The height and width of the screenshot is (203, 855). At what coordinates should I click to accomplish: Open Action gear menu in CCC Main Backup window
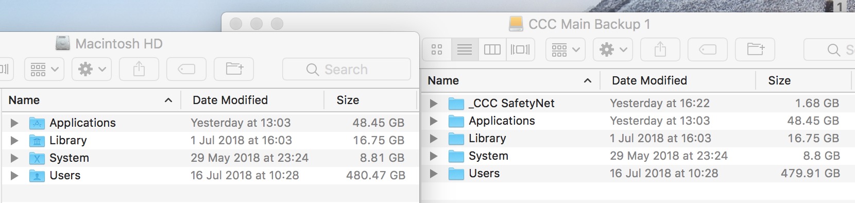613,49
